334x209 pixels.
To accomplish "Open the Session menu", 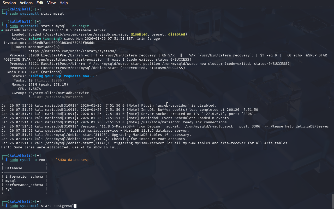I will pos(9,3).
